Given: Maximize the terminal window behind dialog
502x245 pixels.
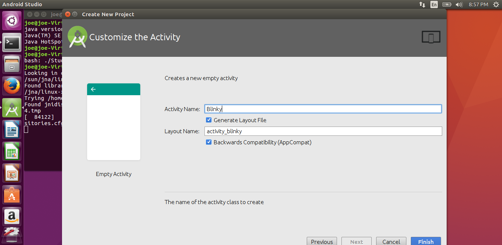Looking at the screenshot, I should (44, 14).
